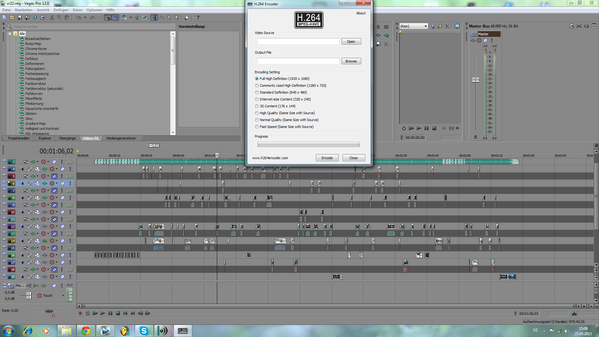
Task: Open the (Kein) preset dropdown
Action: point(425,26)
